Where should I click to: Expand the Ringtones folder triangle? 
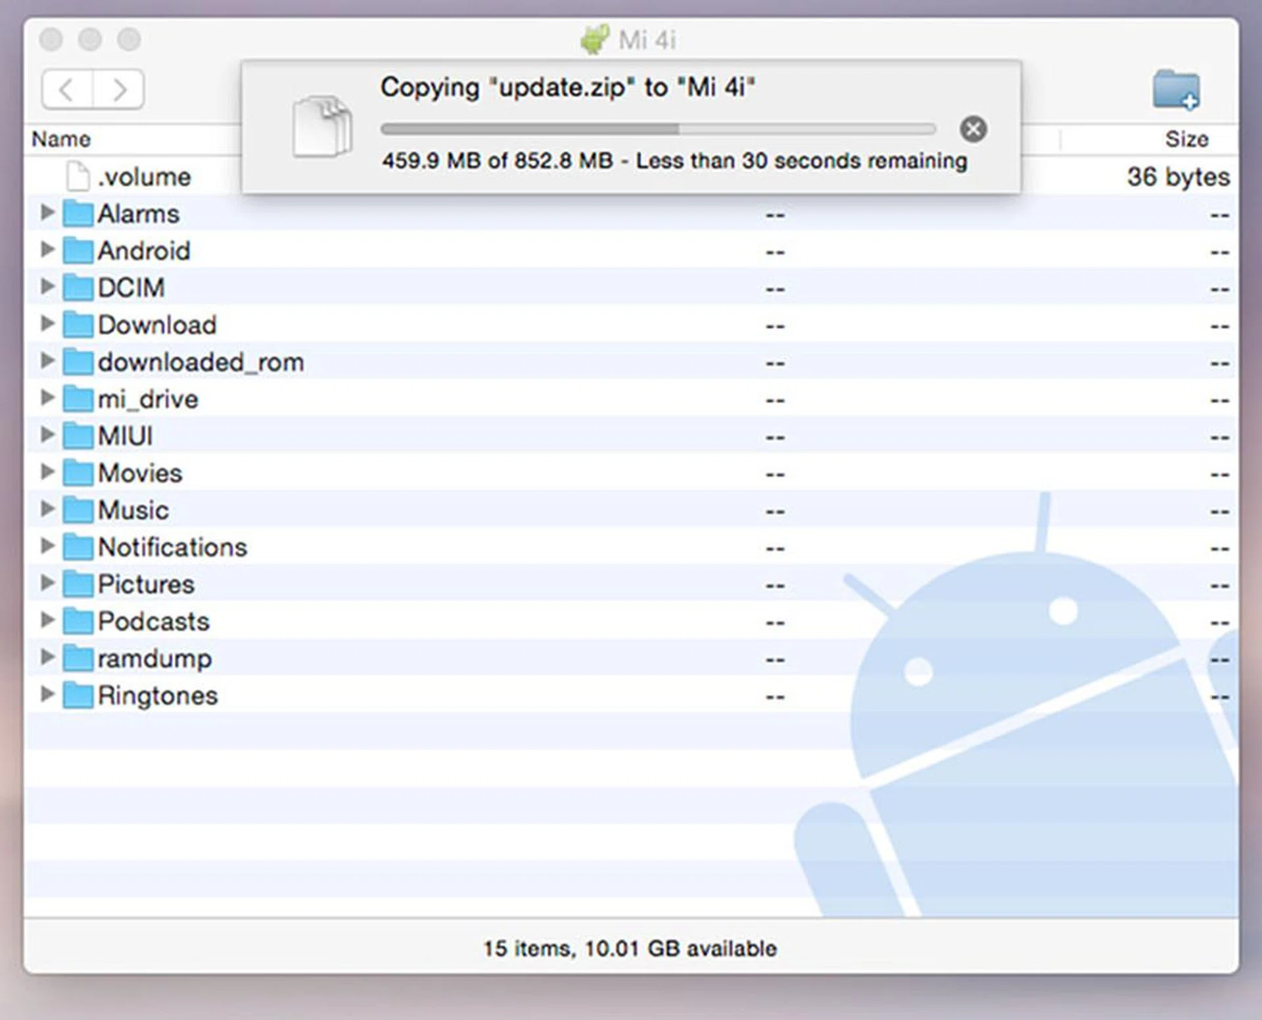point(47,694)
